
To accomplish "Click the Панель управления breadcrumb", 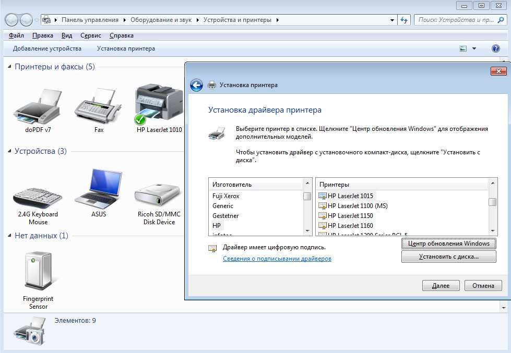I will (90, 20).
